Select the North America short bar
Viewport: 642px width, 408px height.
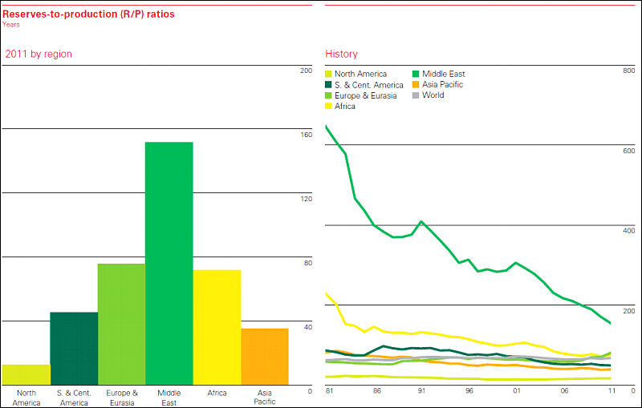point(26,374)
